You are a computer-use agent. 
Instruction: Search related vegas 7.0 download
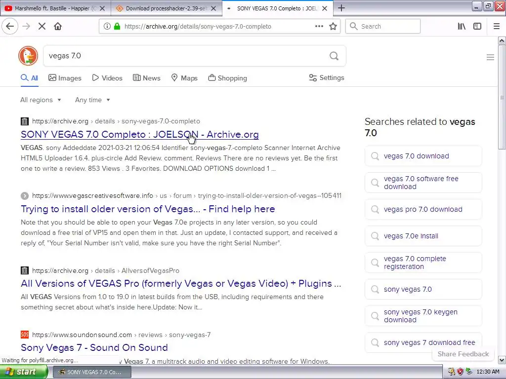click(x=423, y=156)
